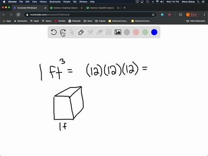
Task: Click the redo arrow in whiteboard toolbar
Action: tap(63, 32)
